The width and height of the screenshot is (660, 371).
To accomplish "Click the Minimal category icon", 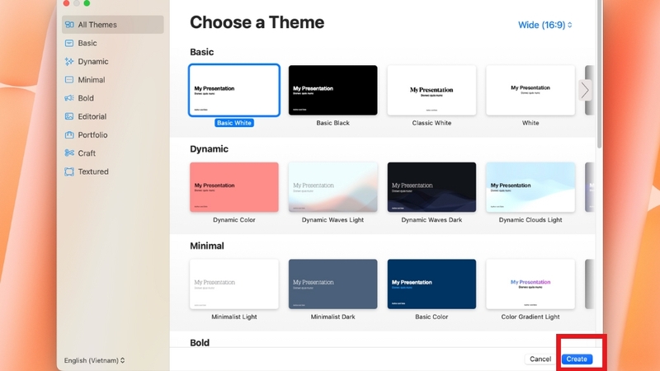I will coord(69,79).
